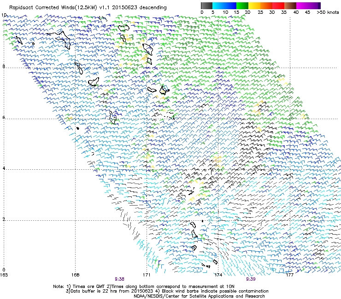341x299 pixels.
Task: Click the purple '9:39' time label
Action: click(251, 279)
